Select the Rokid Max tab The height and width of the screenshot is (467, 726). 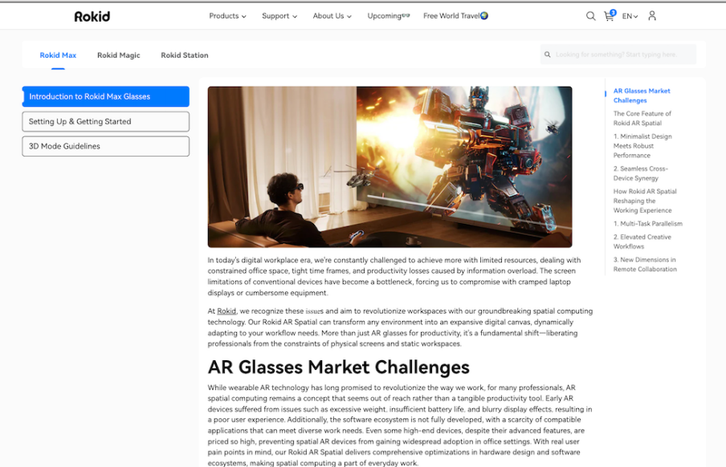point(58,55)
